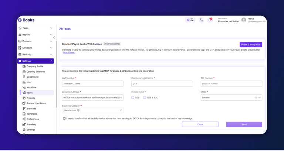This screenshot has height=151, width=284.
Task: Click the Preferences share-style icon
Action: [x=24, y=119]
